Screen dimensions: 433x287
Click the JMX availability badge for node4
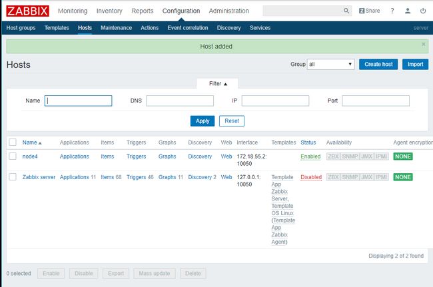coord(367,156)
